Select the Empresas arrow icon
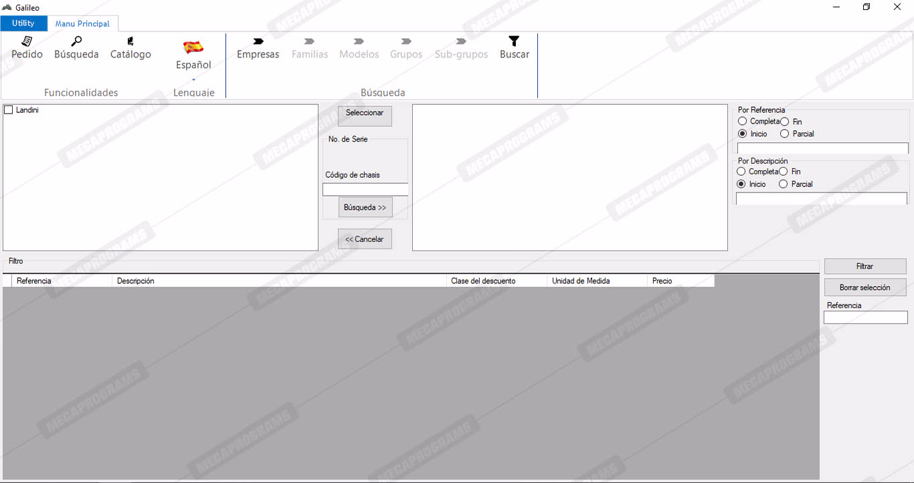 [x=258, y=41]
